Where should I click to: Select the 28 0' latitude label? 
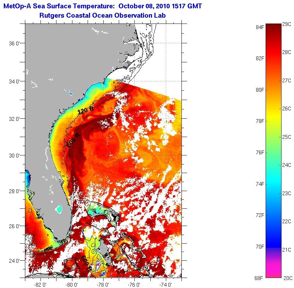click(x=14, y=191)
